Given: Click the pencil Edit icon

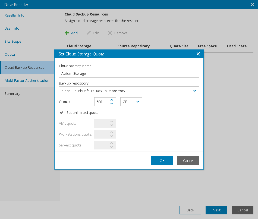Looking at the screenshot, I should 89,33.
